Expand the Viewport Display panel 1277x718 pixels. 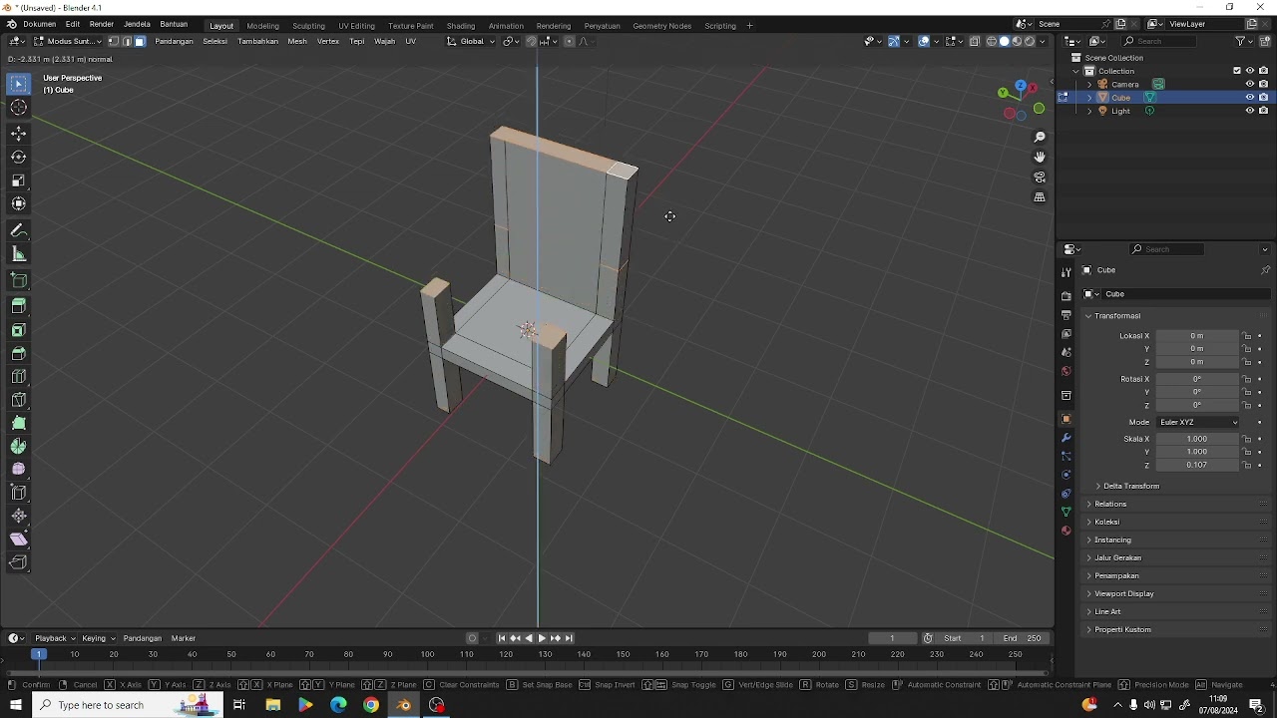click(x=1123, y=593)
